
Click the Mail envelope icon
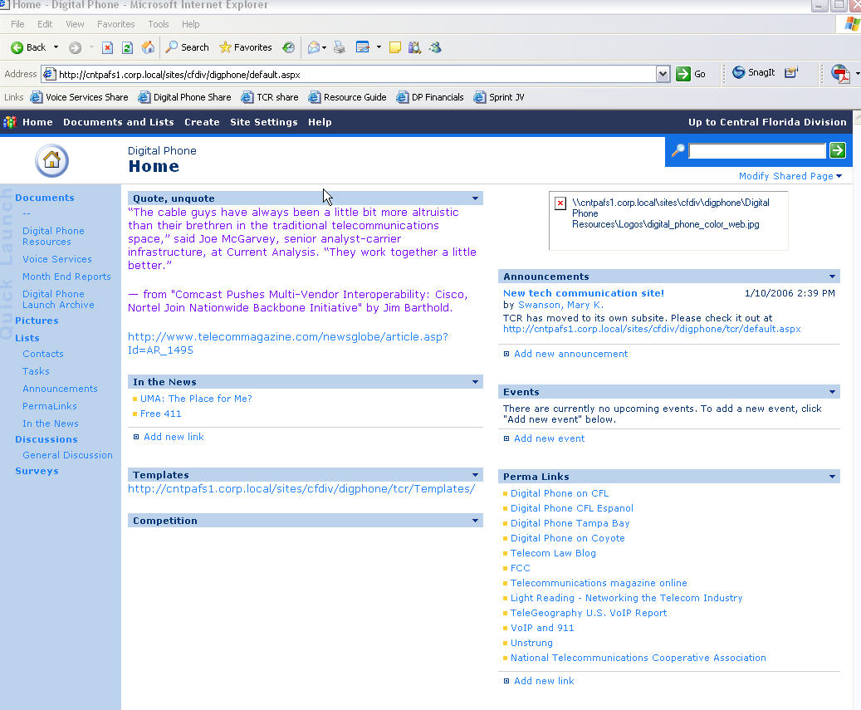point(314,48)
